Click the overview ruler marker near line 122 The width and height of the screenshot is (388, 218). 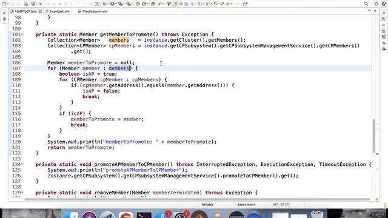(377, 154)
